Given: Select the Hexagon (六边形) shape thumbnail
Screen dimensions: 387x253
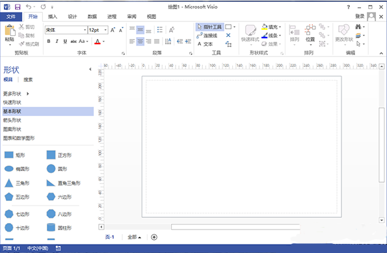Looking at the screenshot, I should 51,196.
